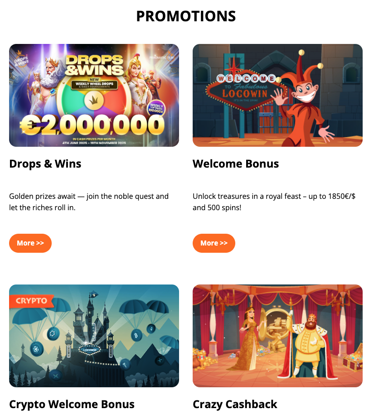Open the Crypto Welcome Bonus title
The image size is (369, 414).
pos(72,404)
